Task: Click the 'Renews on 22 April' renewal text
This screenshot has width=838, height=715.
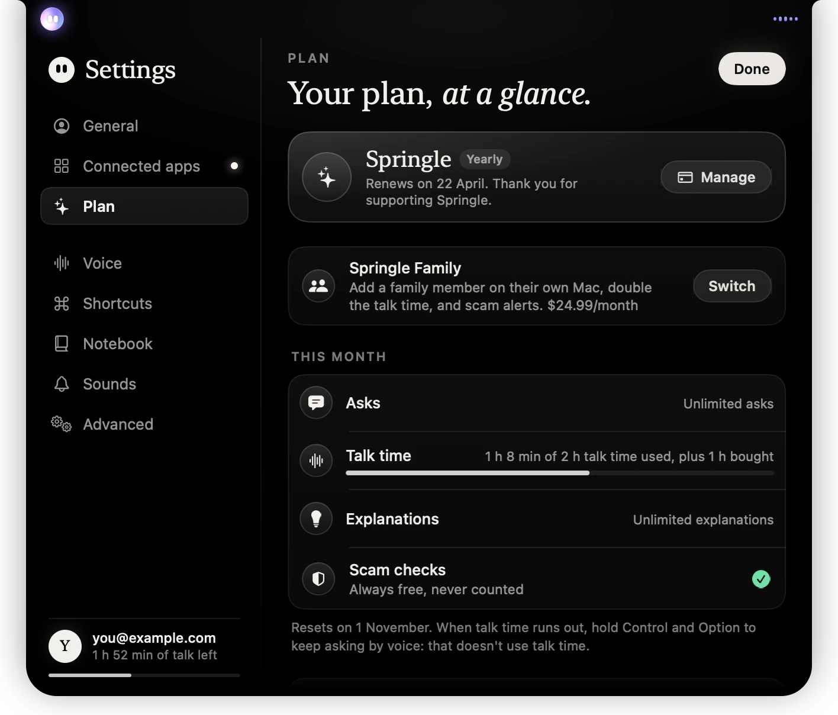Action: click(x=472, y=192)
